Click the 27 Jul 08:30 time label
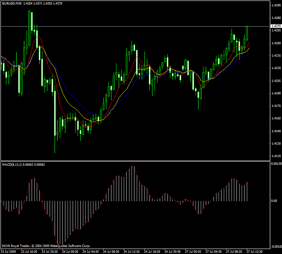 click(234, 251)
